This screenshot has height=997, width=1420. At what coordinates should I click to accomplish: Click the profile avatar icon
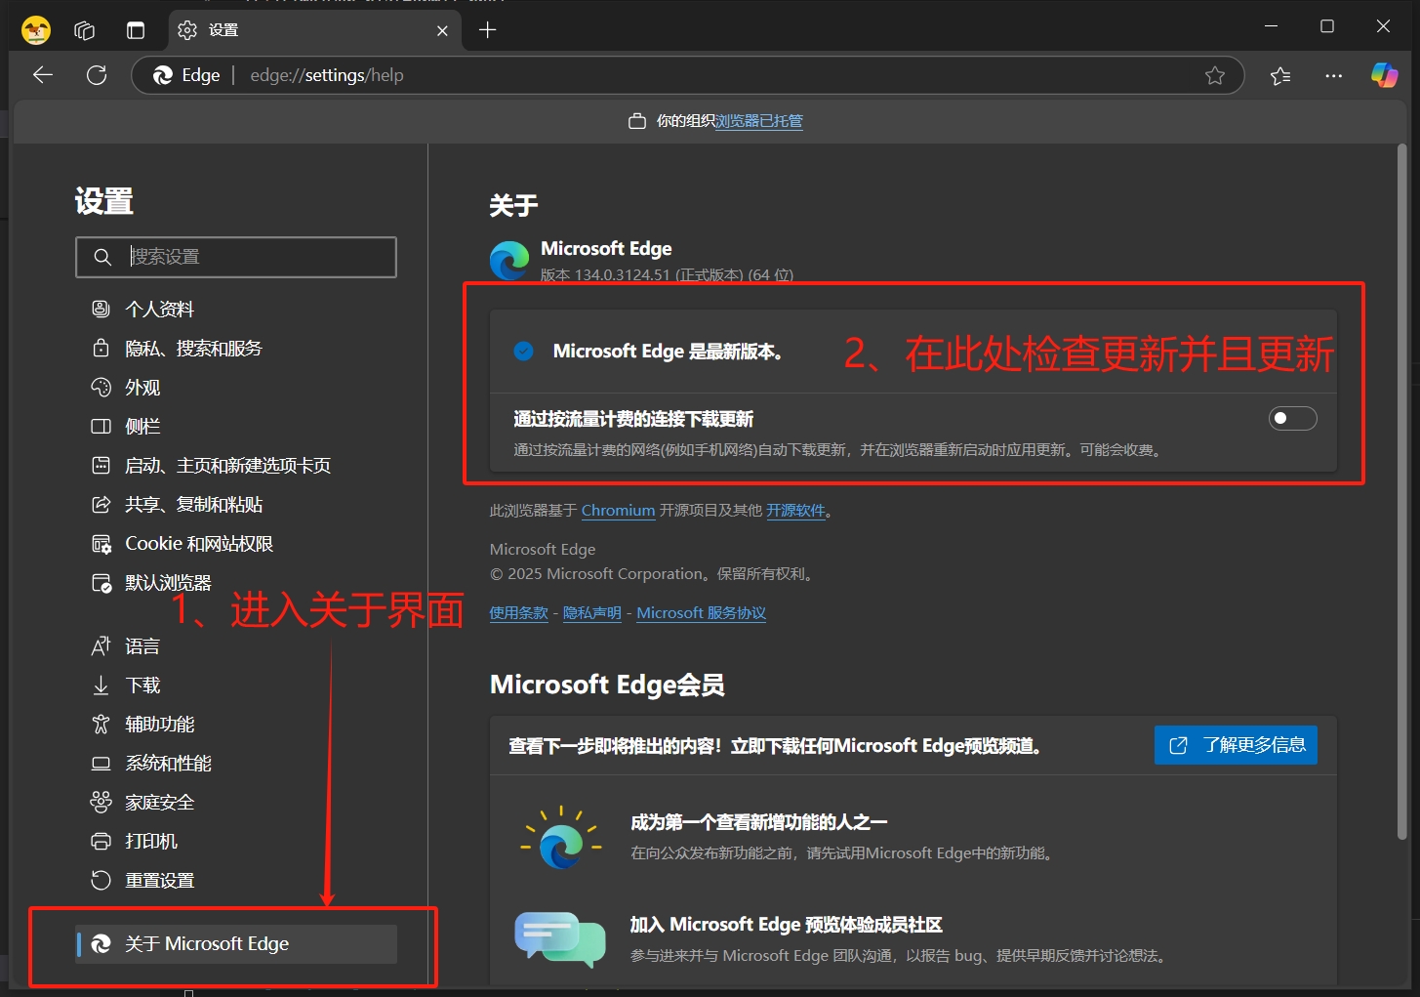[36, 30]
